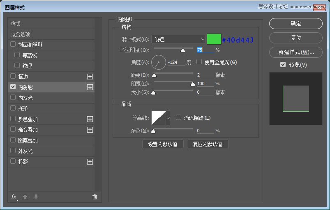
Task: Enable the 斜面和浮雕 checkbox
Action: coord(13,45)
